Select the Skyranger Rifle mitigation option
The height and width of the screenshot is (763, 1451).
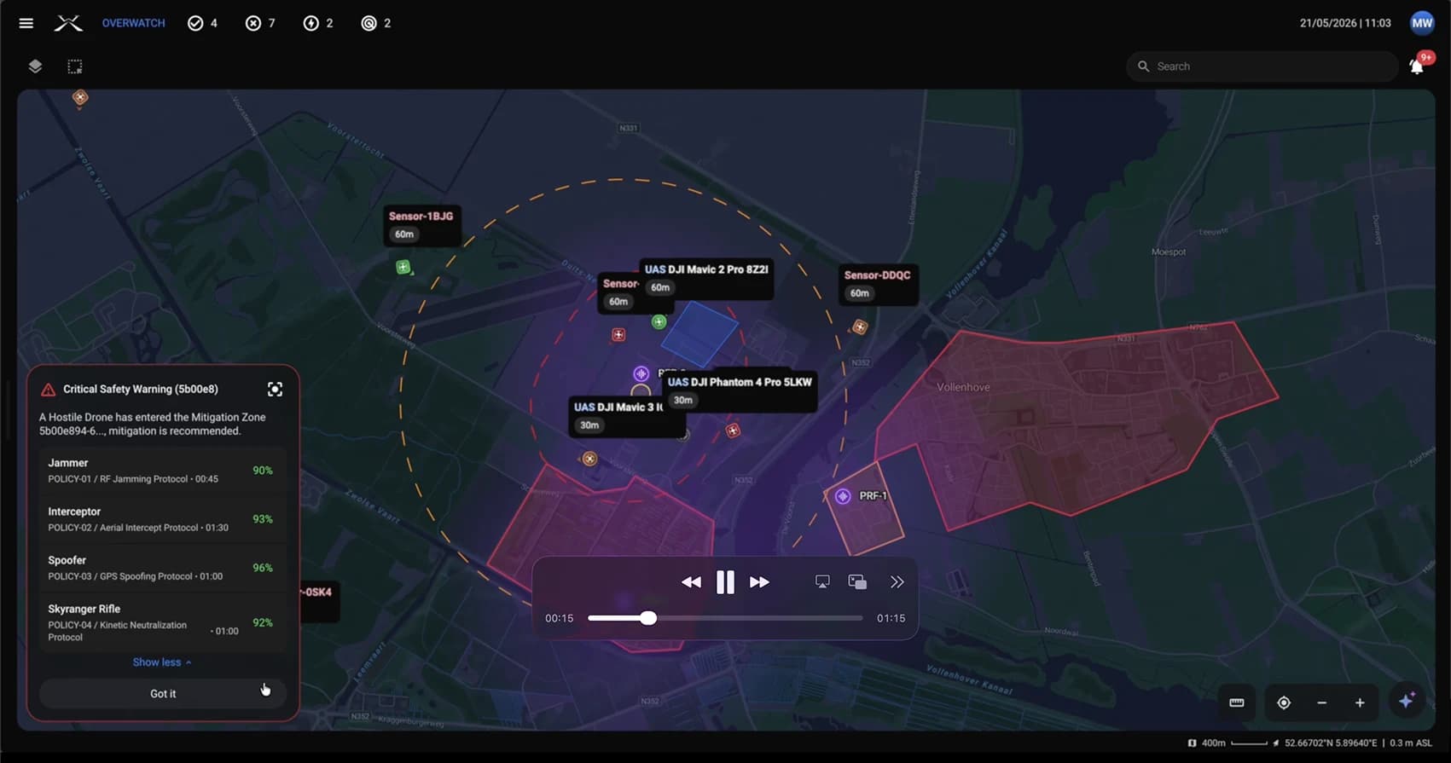point(163,622)
